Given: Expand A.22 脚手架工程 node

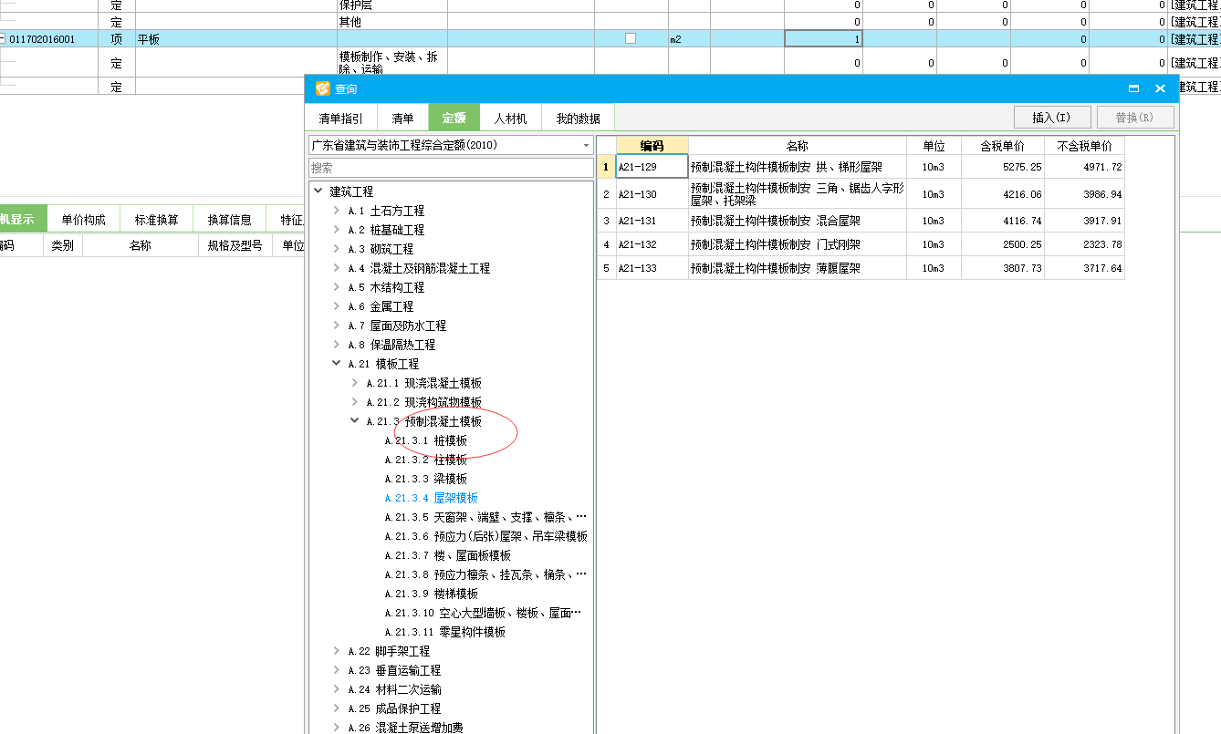Looking at the screenshot, I should pos(336,651).
